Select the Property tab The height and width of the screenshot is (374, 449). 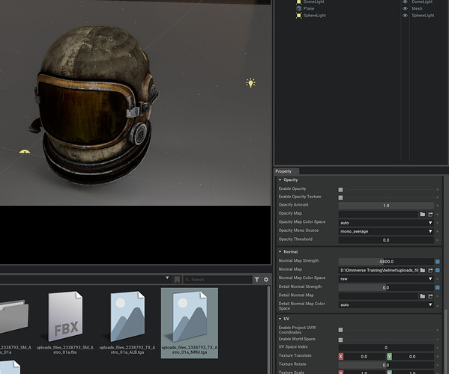283,171
